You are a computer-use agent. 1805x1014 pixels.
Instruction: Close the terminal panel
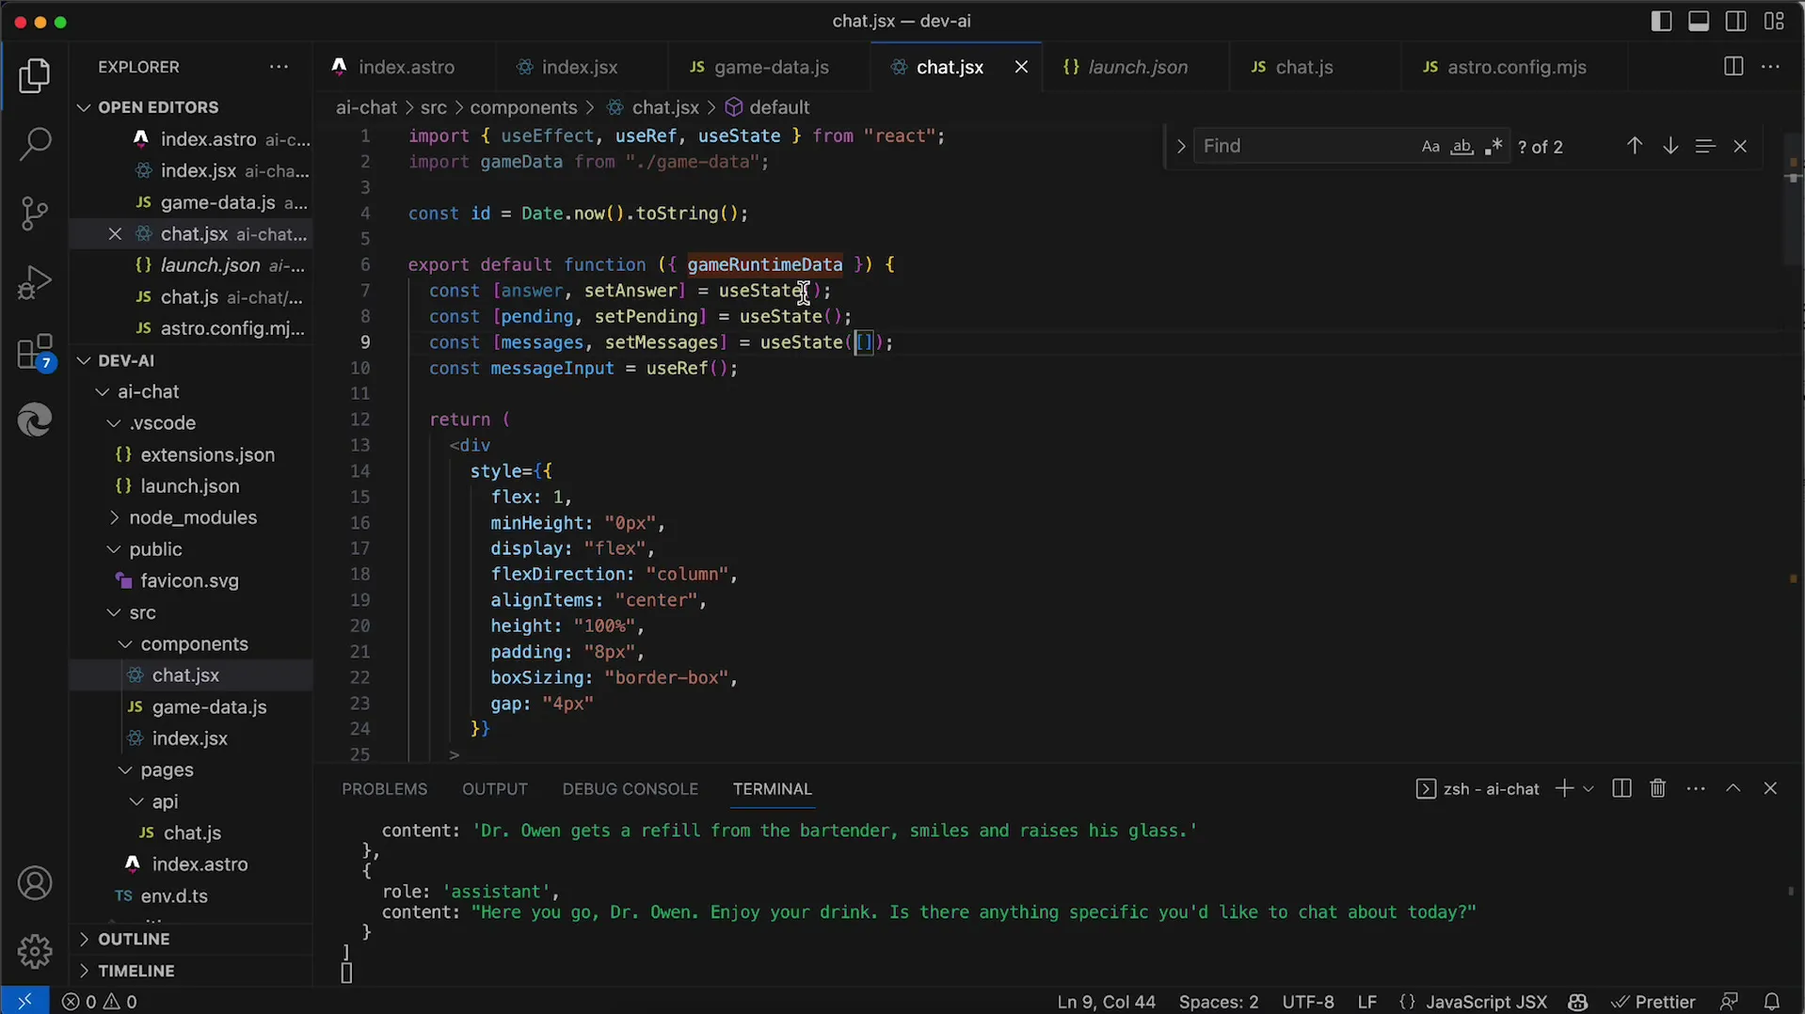pyautogui.click(x=1770, y=788)
